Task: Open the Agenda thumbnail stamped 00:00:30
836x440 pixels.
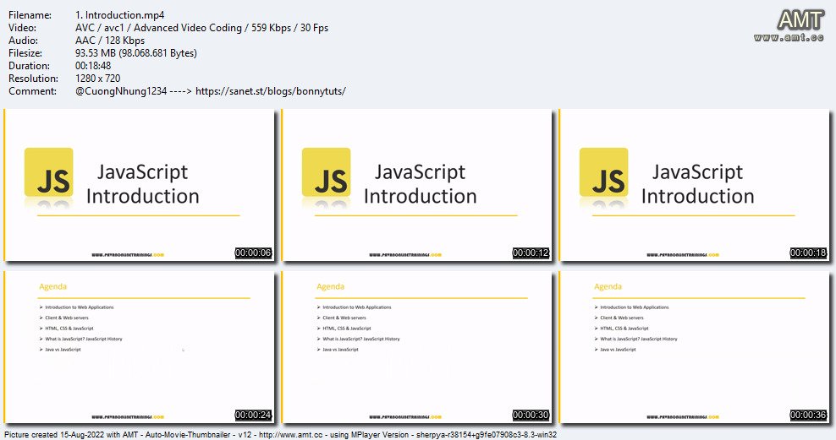Action: point(417,347)
